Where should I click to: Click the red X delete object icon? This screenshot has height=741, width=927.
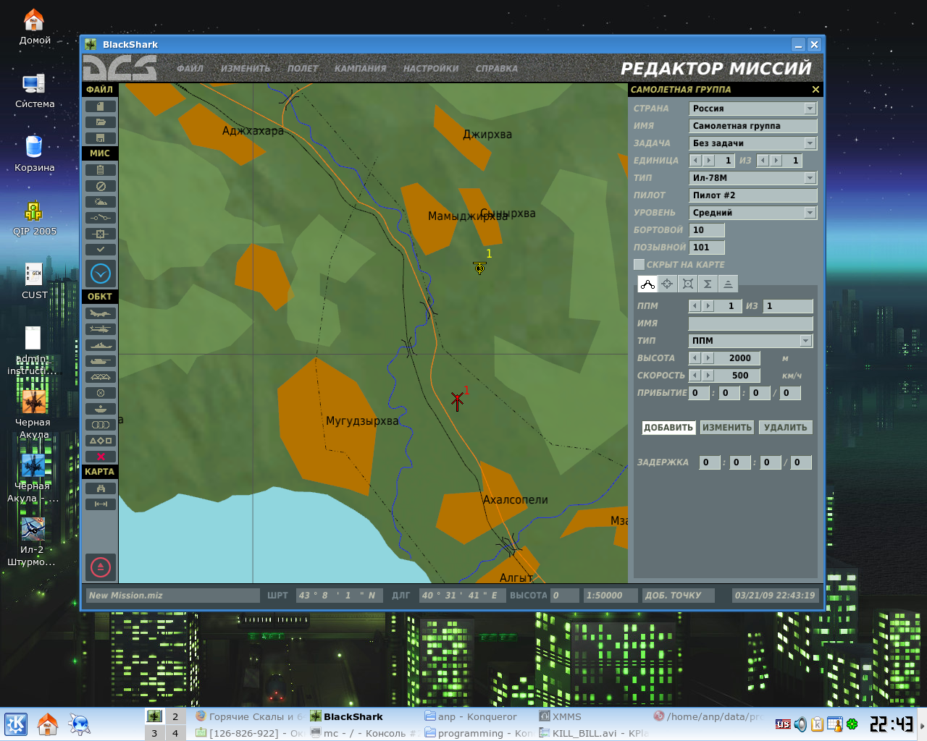click(100, 457)
